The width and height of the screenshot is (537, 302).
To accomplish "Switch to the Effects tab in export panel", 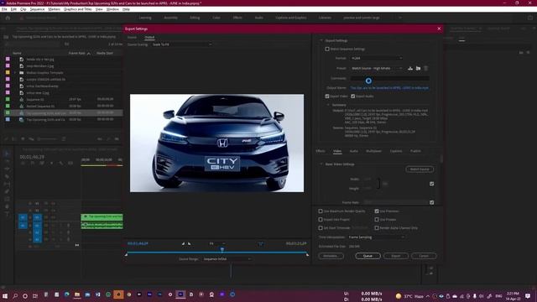I will click(x=321, y=151).
